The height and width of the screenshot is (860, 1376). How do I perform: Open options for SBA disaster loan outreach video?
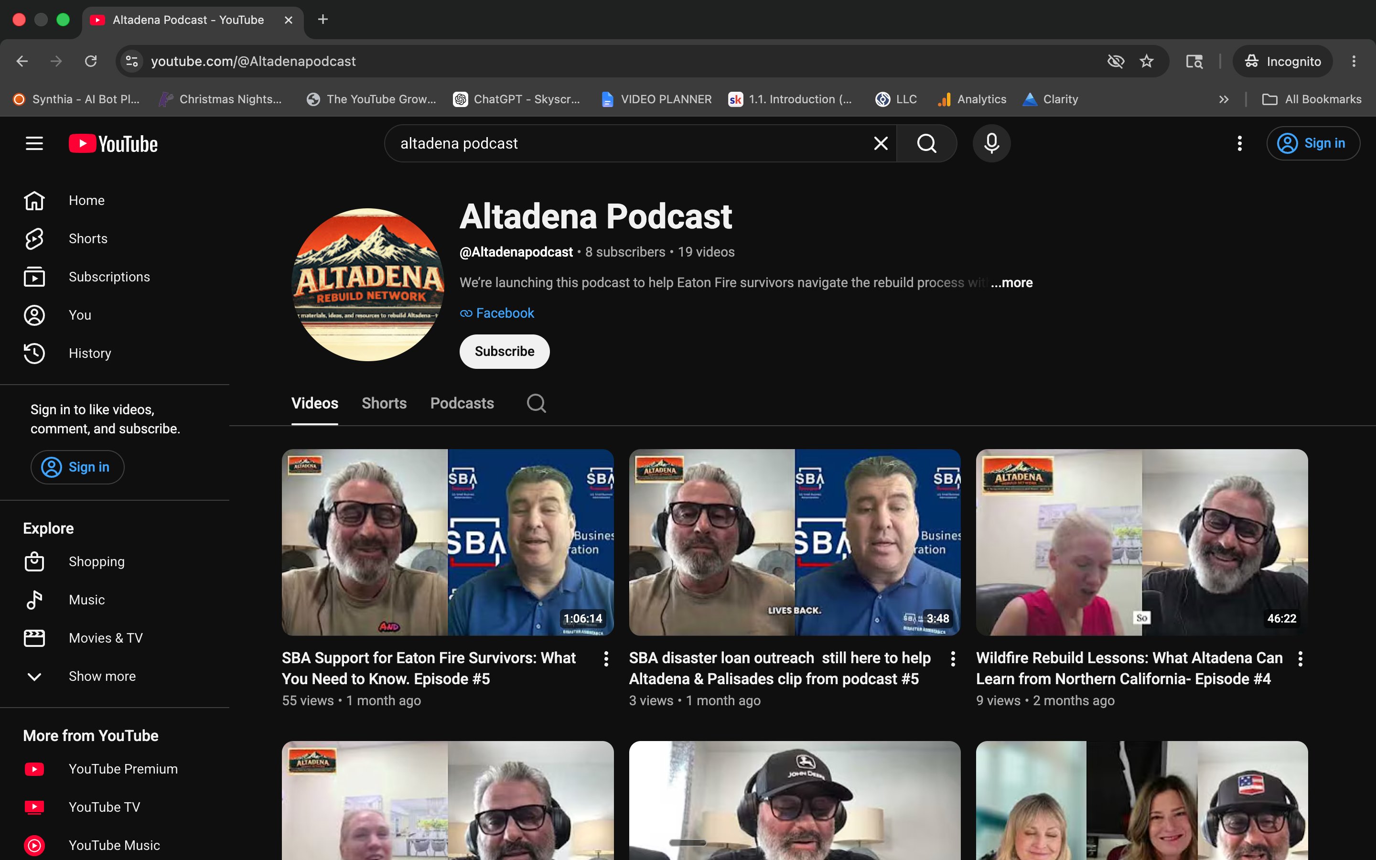click(x=953, y=659)
